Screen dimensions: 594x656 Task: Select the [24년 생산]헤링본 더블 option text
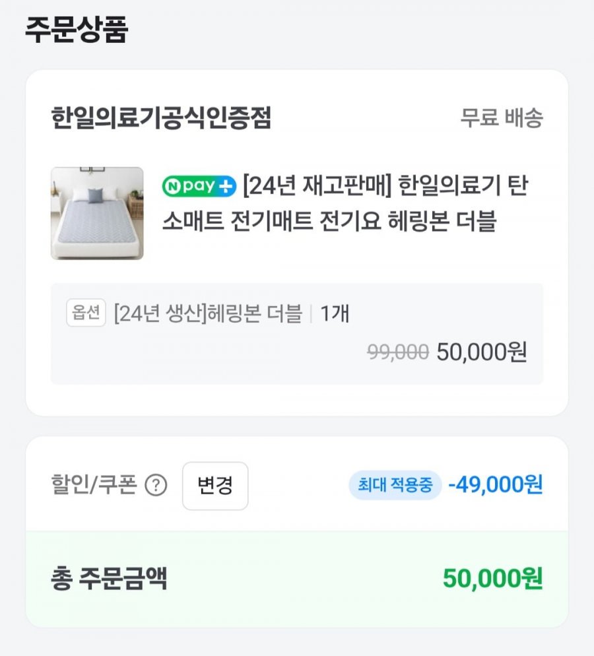pyautogui.click(x=207, y=313)
